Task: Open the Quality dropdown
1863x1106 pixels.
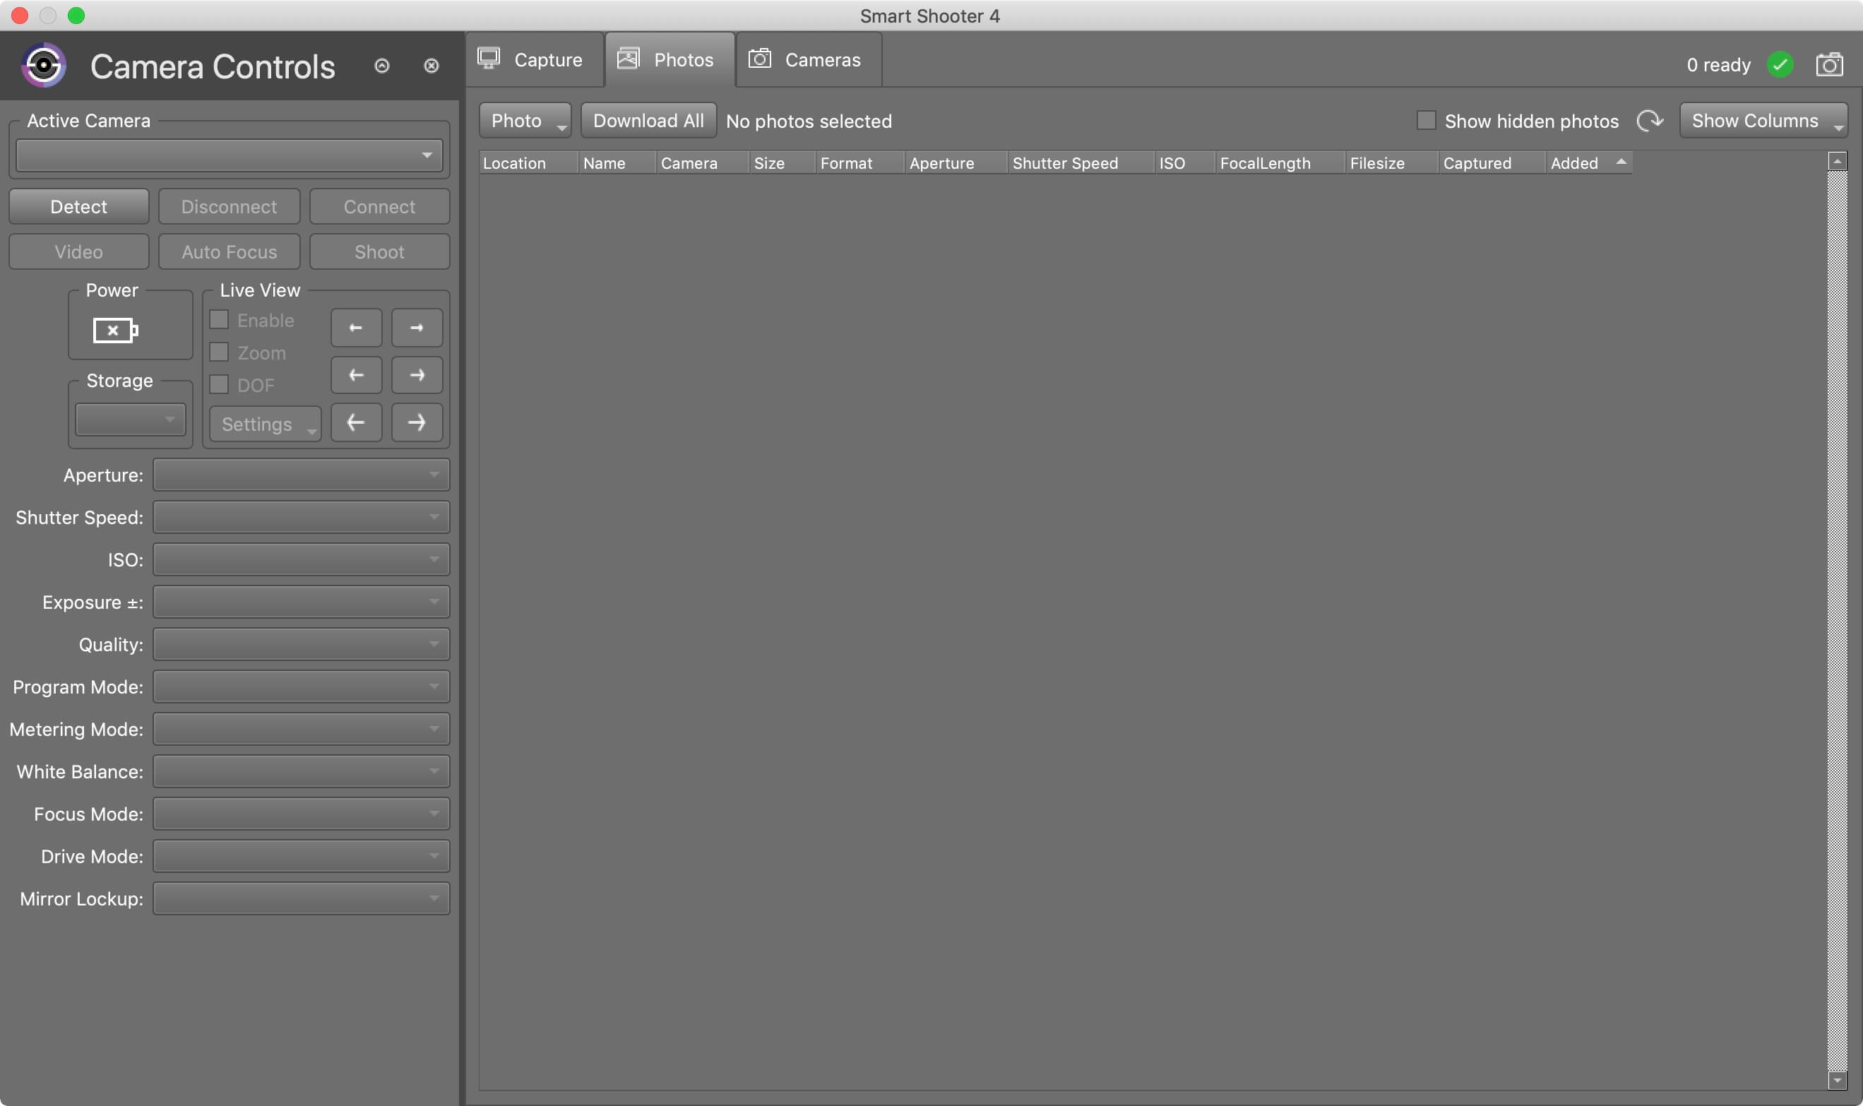Action: 301,645
